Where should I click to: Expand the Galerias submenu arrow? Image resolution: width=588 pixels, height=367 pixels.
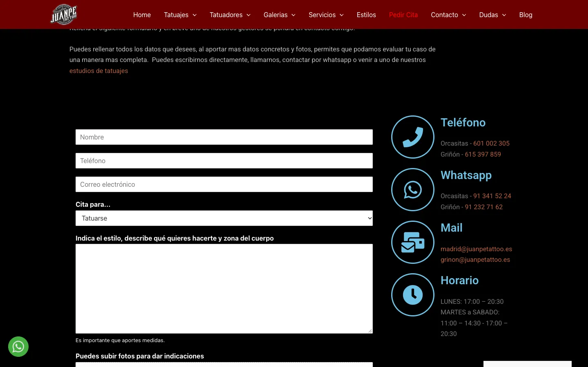[x=294, y=15]
